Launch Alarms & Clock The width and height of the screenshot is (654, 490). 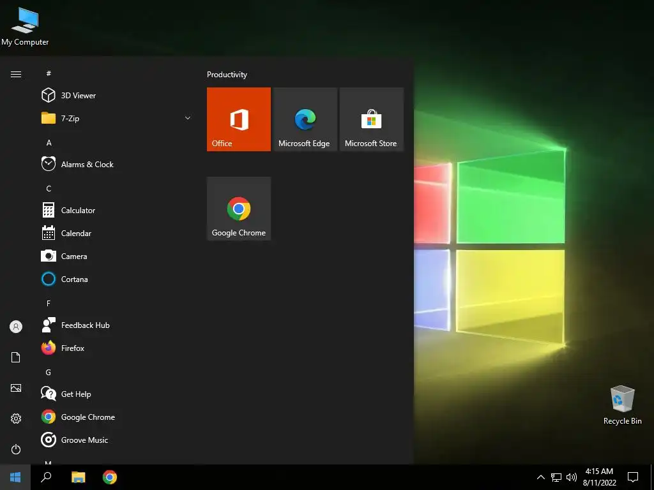click(x=117, y=164)
